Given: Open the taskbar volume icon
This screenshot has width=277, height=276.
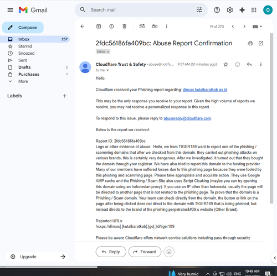Looking at the screenshot, I should (x=229, y=274).
